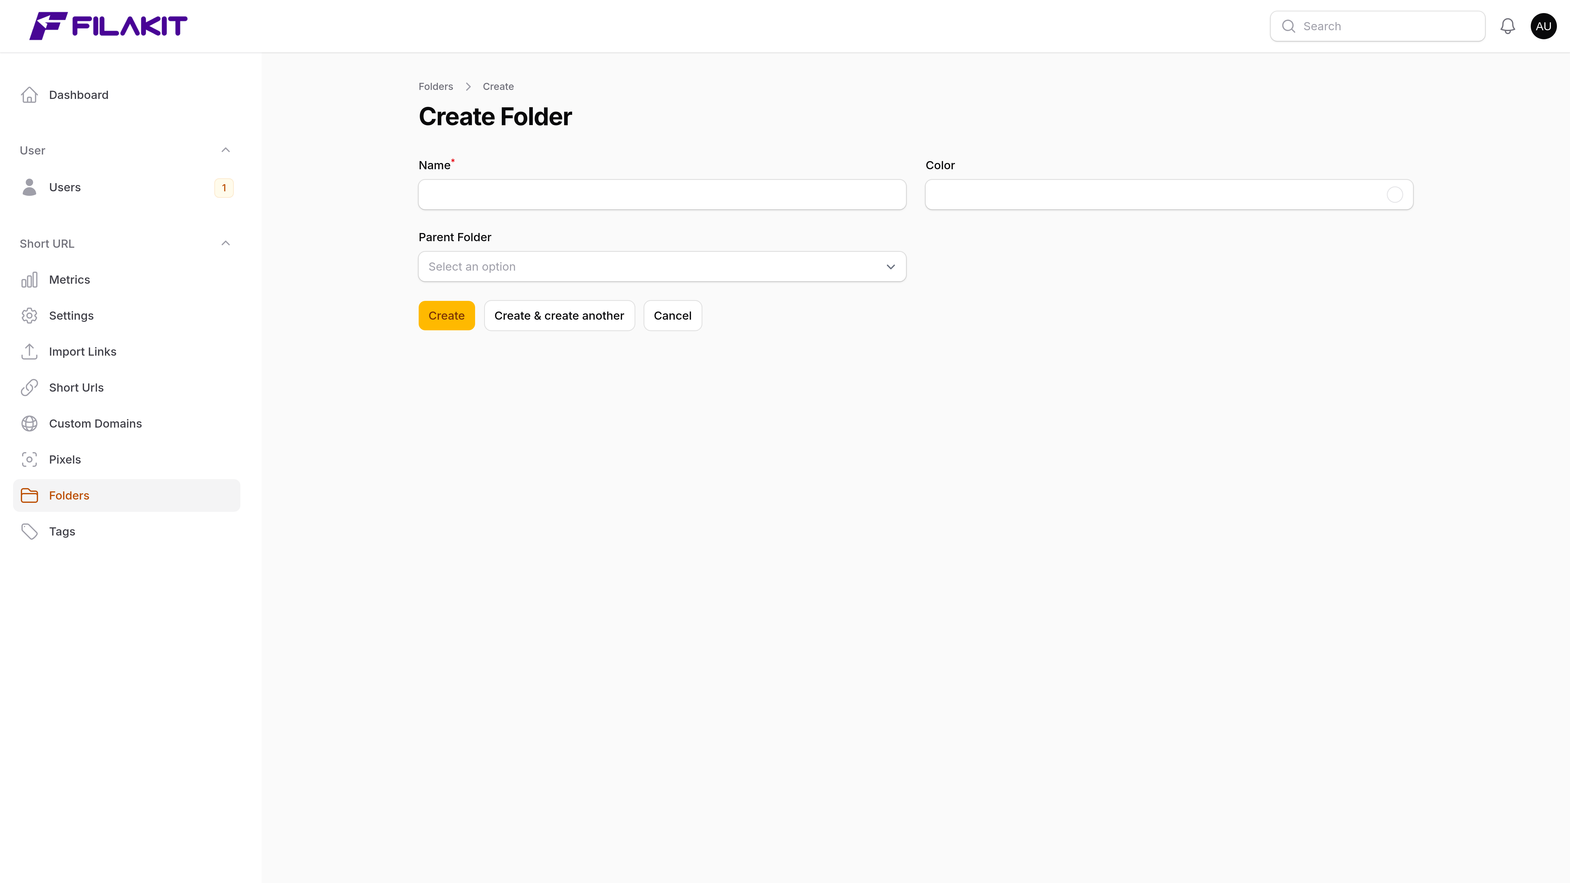
Task: Click the Parent Folder dropdown chevron
Action: pos(890,267)
